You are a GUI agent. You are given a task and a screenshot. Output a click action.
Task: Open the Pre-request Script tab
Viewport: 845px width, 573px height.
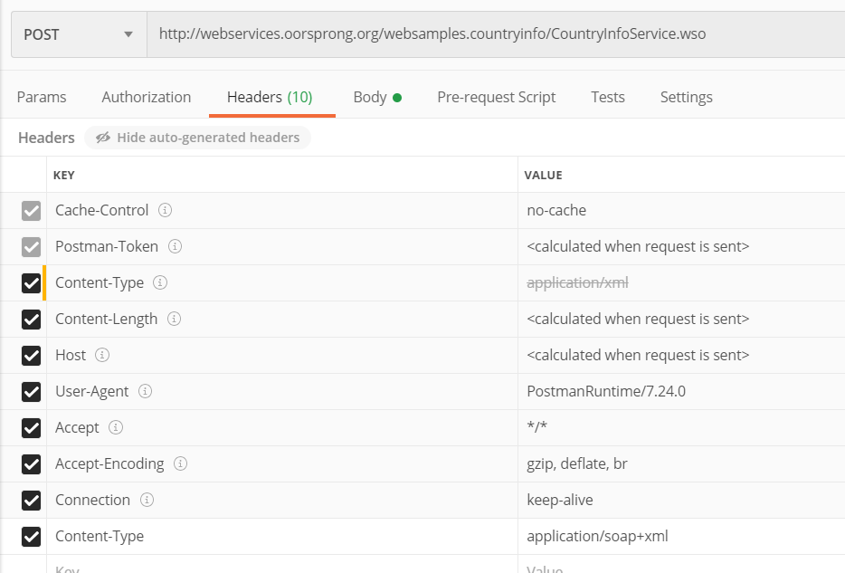click(496, 97)
